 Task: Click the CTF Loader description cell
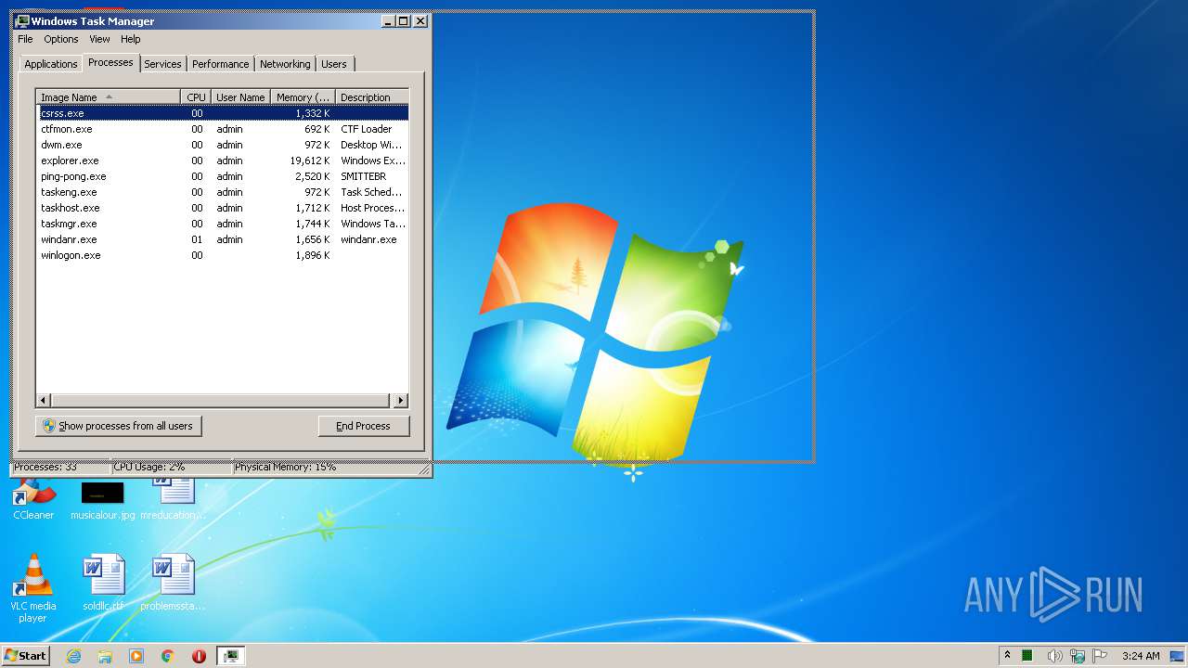coord(366,129)
